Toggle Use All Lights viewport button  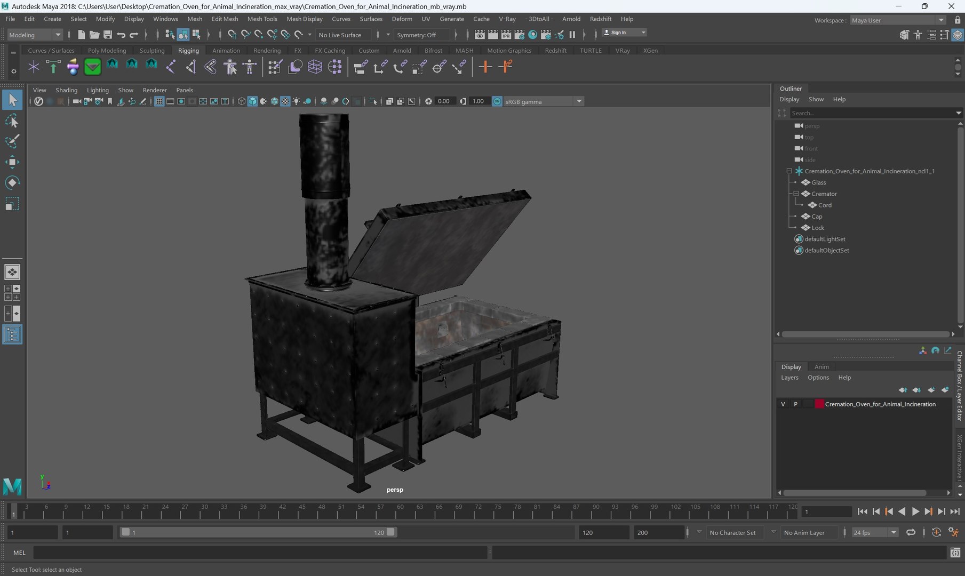tap(297, 101)
